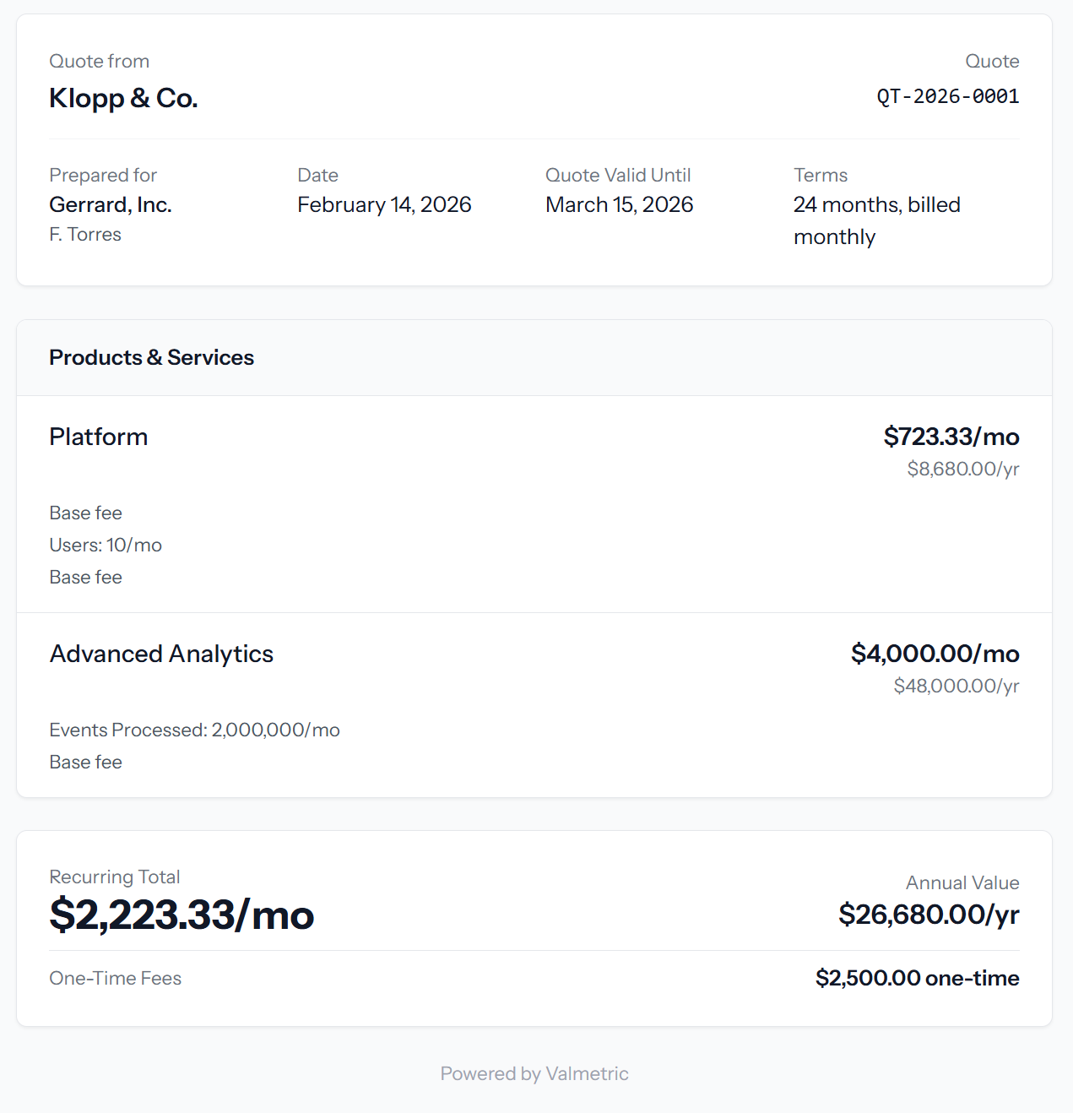The image size is (1073, 1113).
Task: Click the Quote Valid Until date
Action: click(619, 204)
